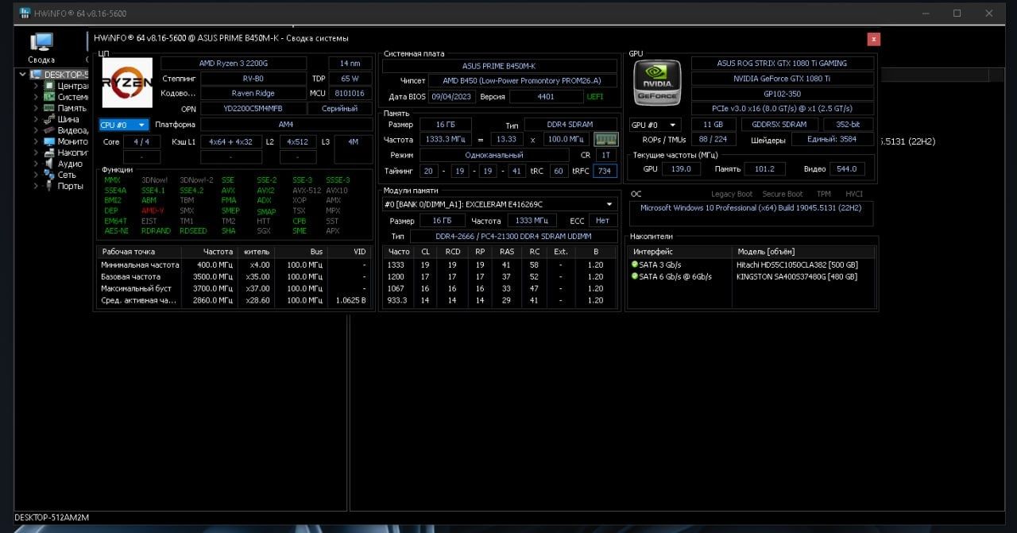Click ASUS ROG STRIX GTX 1080 Ti GAMING field
The height and width of the screenshot is (533, 1017).
(x=783, y=64)
